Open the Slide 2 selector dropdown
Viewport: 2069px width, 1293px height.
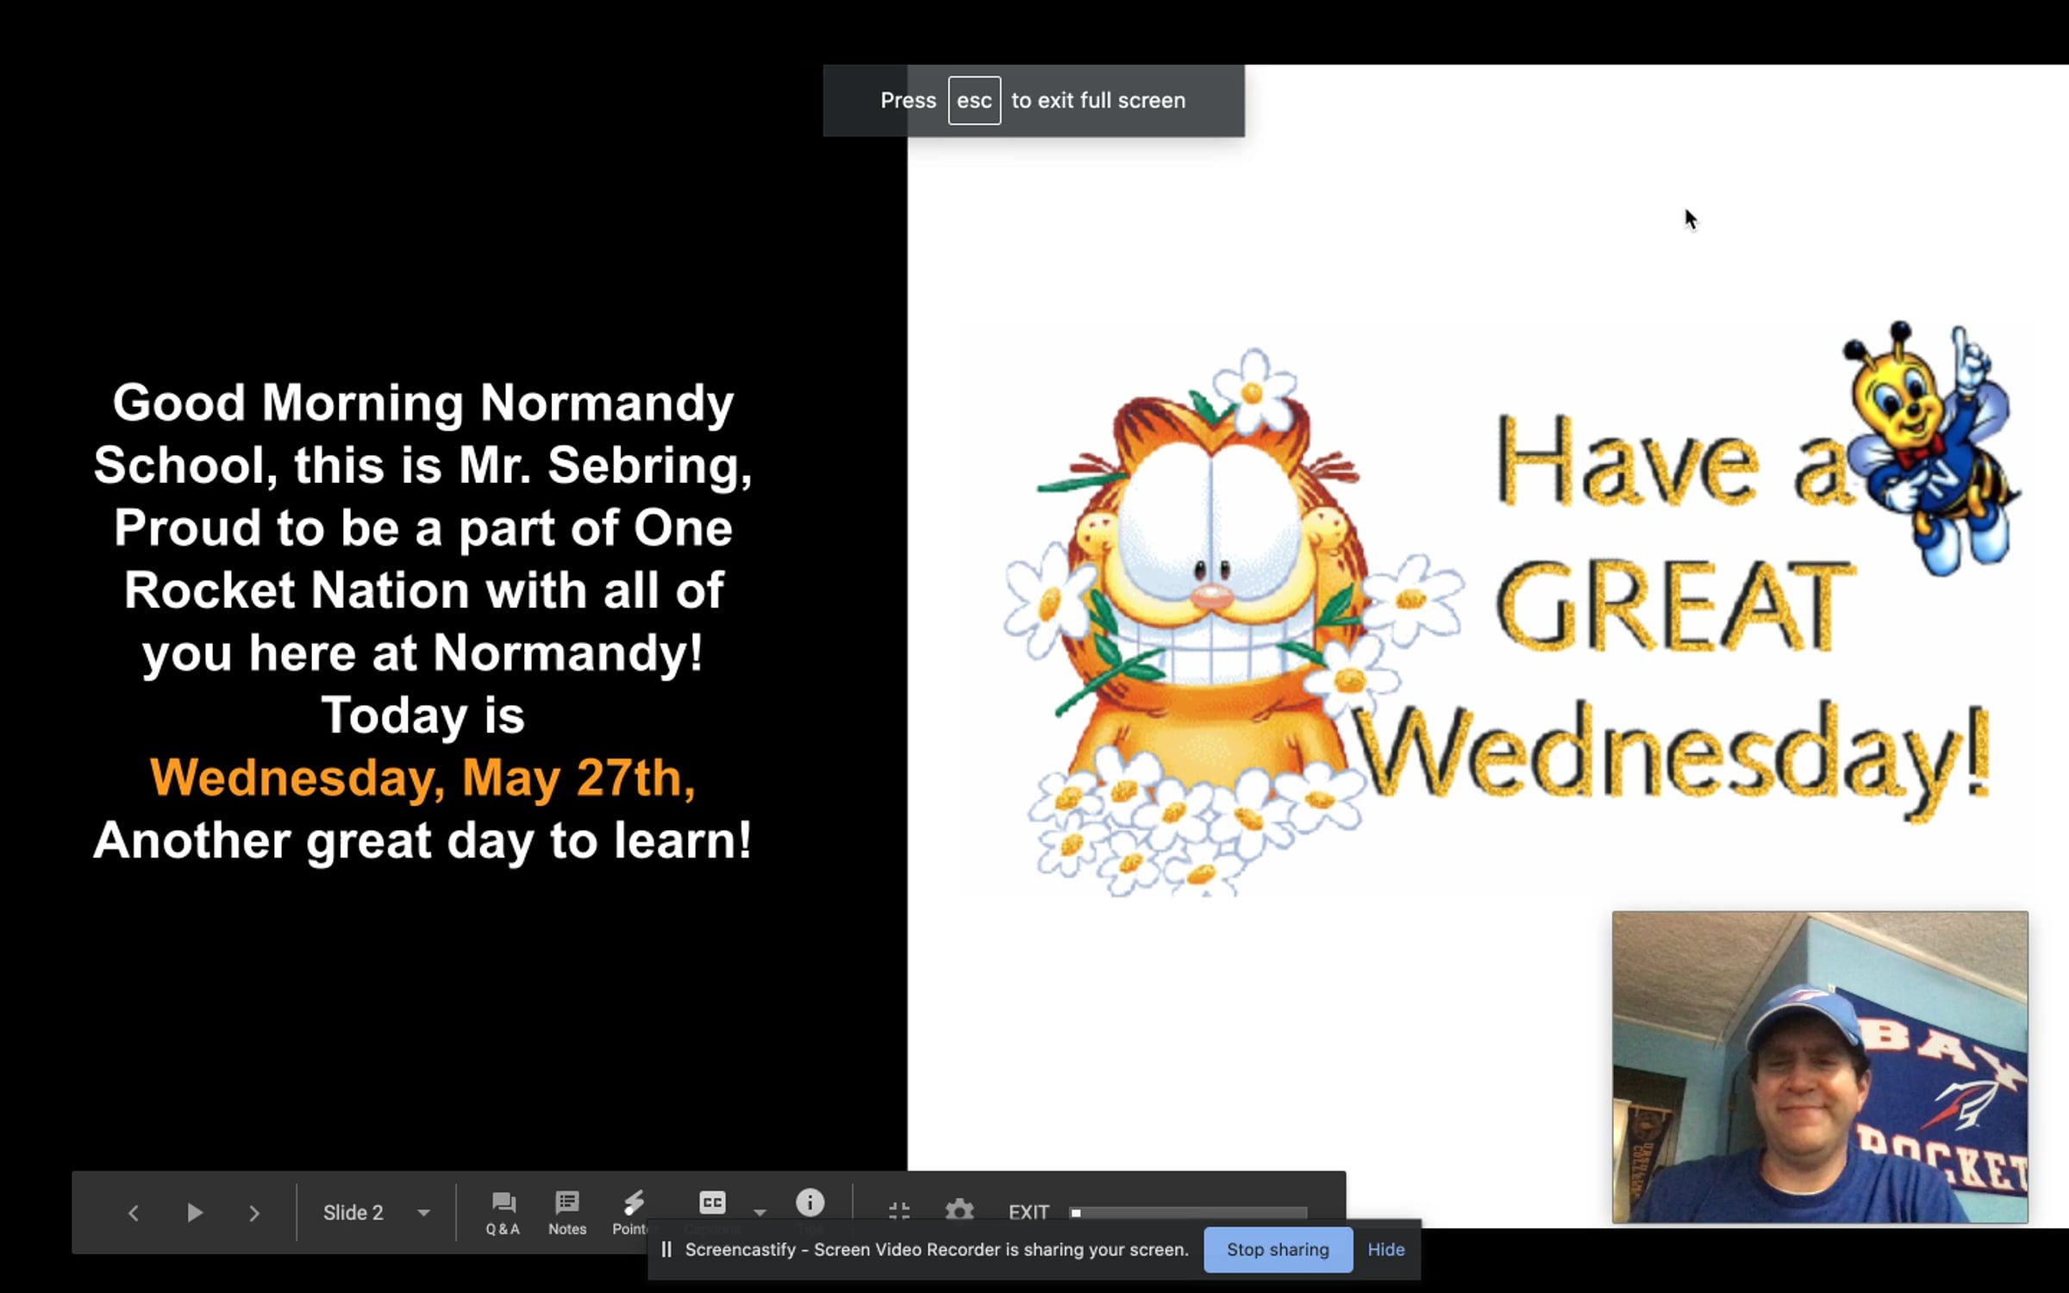[x=377, y=1213]
